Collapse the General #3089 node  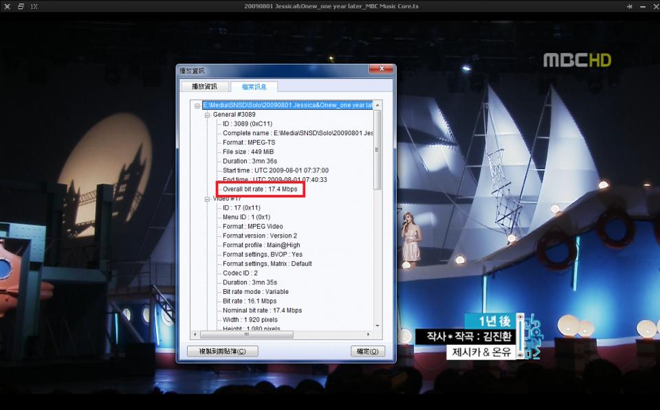click(x=207, y=115)
